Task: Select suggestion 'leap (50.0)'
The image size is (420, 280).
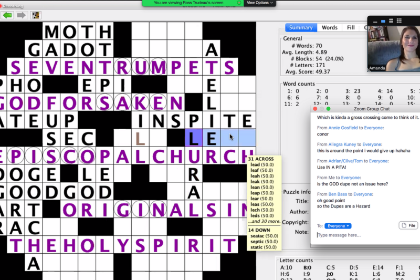Action: point(262,193)
